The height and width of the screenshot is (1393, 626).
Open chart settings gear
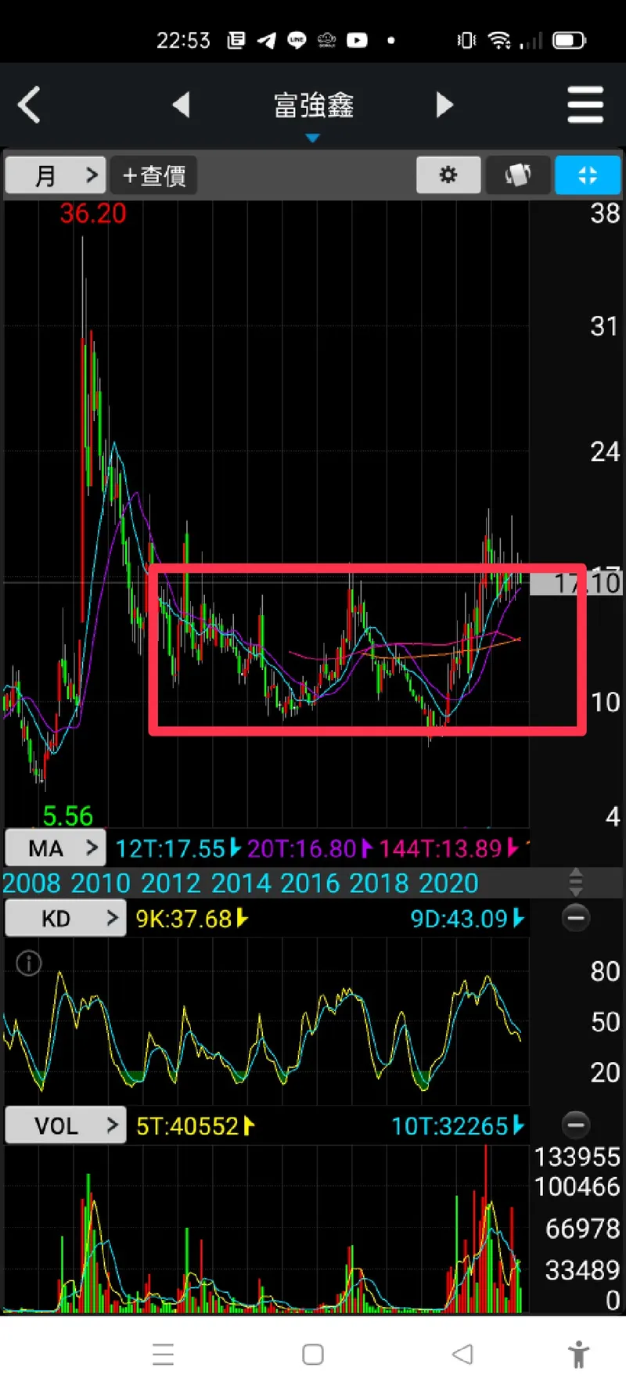(448, 175)
